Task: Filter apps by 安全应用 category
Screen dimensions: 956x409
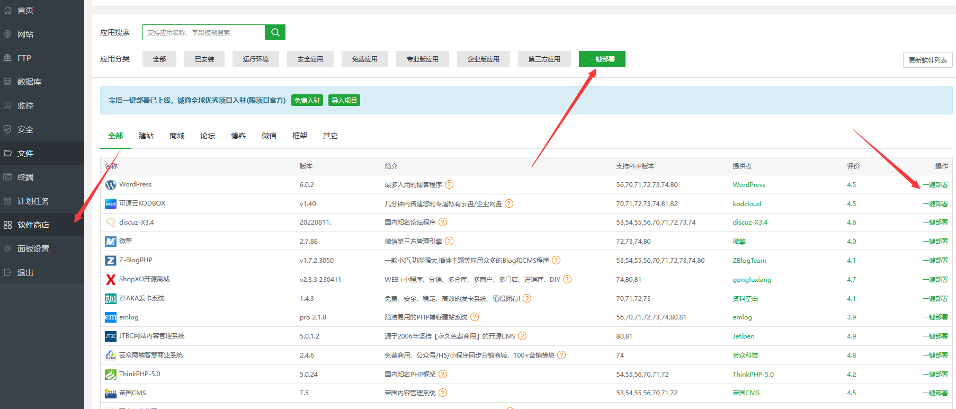Action: [310, 59]
